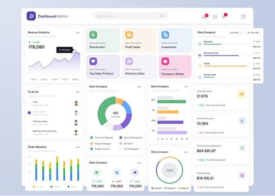Screen dimensions: 275x196
Task: Expand the date range dropdown in Data Company
Action: pyautogui.click(x=236, y=32)
